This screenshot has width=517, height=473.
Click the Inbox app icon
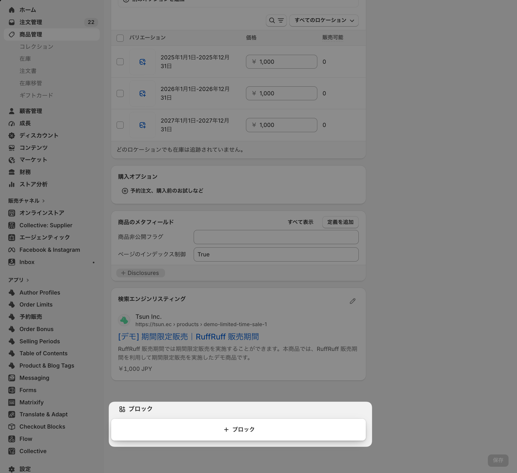[11, 262]
